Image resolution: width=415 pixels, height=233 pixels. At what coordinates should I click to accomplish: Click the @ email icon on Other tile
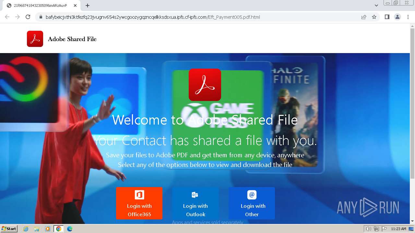pos(252,195)
